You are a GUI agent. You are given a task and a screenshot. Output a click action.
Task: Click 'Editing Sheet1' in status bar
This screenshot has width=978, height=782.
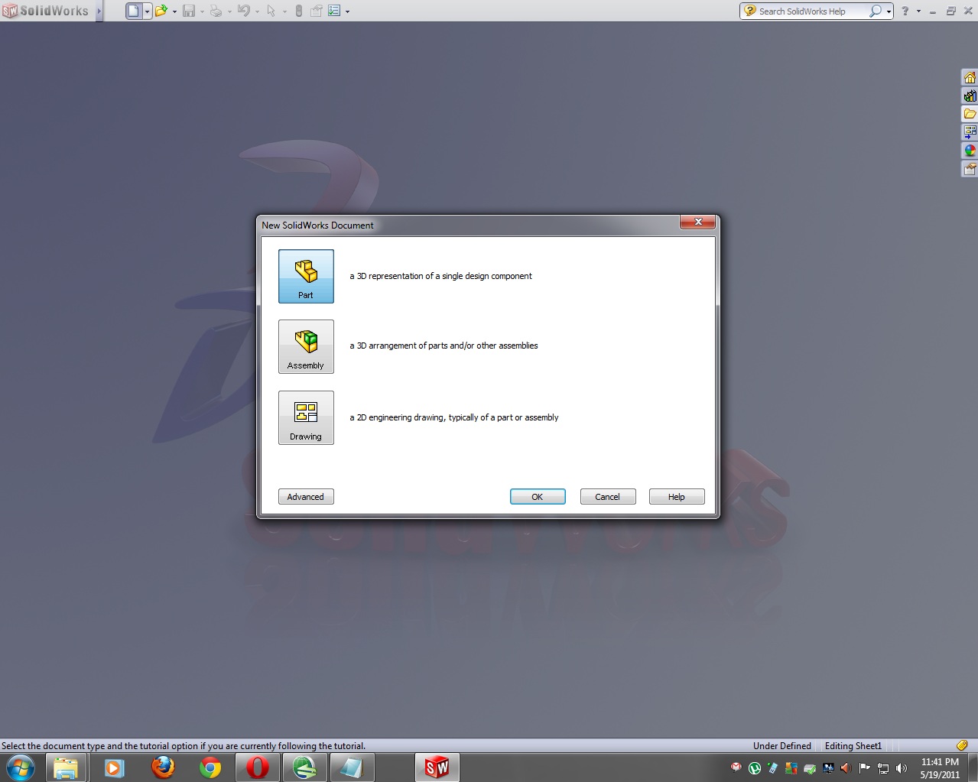point(853,746)
